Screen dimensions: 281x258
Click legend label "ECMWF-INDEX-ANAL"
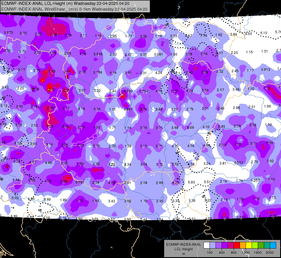point(183,245)
